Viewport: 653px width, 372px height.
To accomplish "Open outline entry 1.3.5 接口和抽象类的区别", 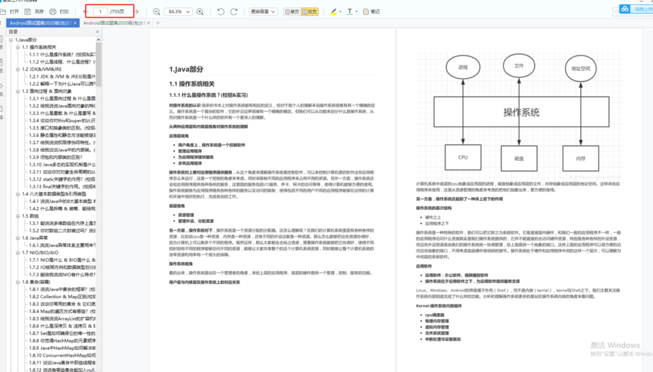I will coord(62,128).
